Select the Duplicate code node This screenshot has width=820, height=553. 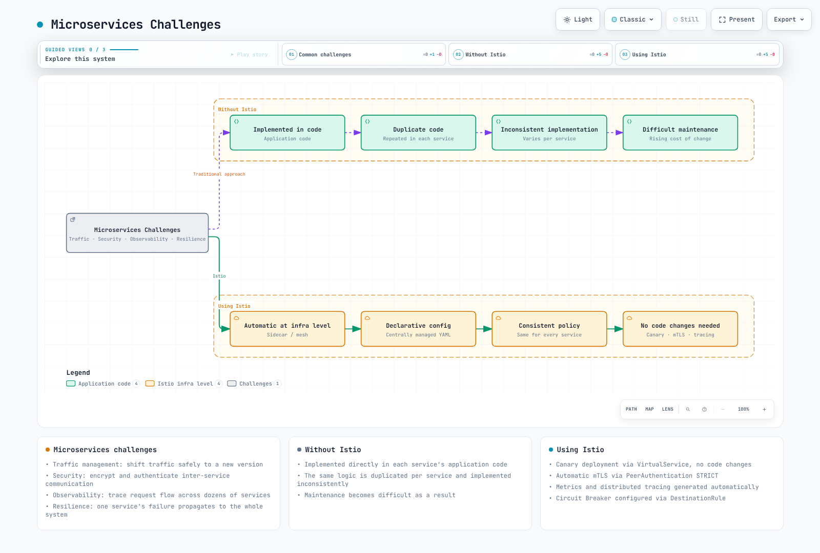[x=418, y=133]
